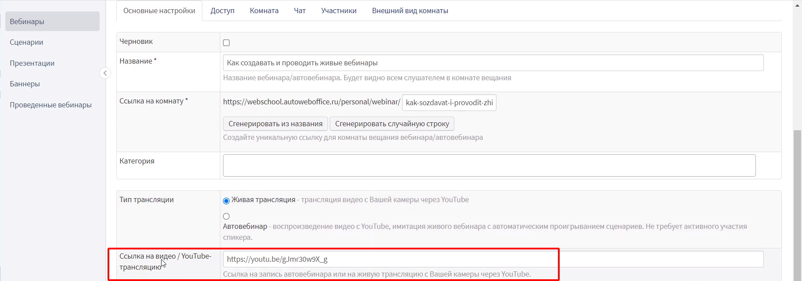Go to Презентации in the sidebar

click(x=32, y=63)
